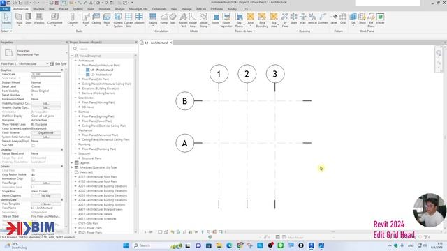Open the Select panel dropdown
Screen dimensions: 447x251
(x=6, y=31)
